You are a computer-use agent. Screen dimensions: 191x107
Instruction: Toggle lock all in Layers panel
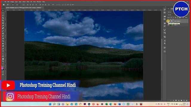point(180,18)
